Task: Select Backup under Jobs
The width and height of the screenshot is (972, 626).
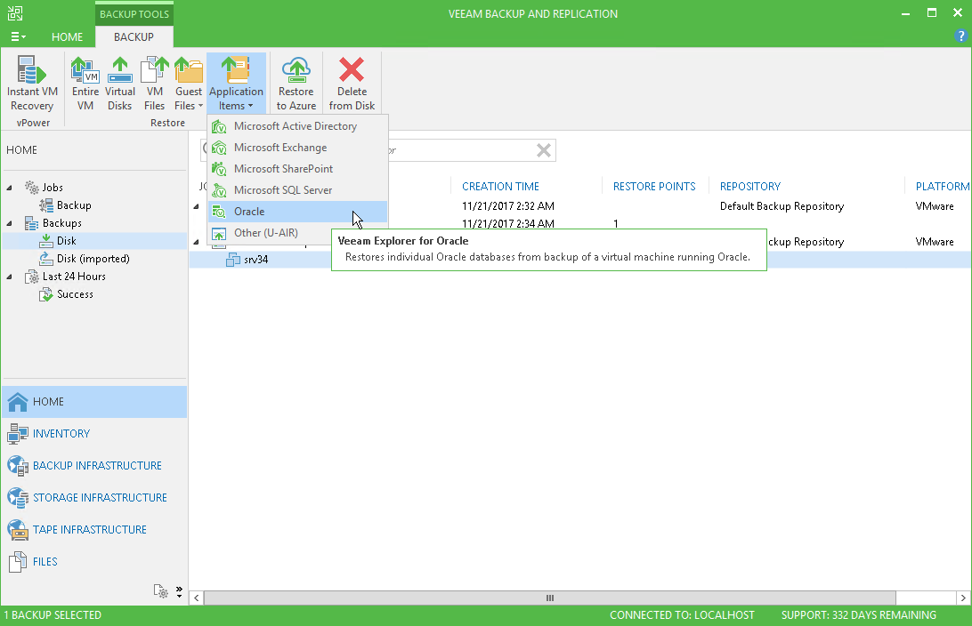Action: (74, 205)
